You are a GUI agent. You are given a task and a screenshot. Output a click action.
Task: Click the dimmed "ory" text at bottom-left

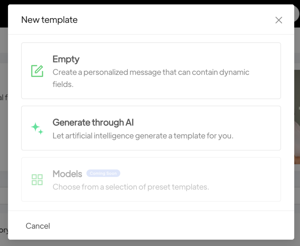(4, 230)
